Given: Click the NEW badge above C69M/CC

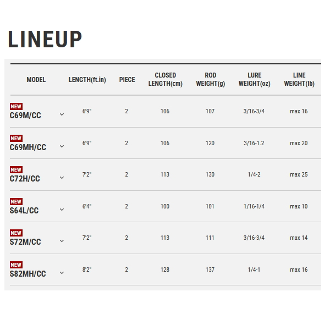Looking at the screenshot, I should 16,107.
